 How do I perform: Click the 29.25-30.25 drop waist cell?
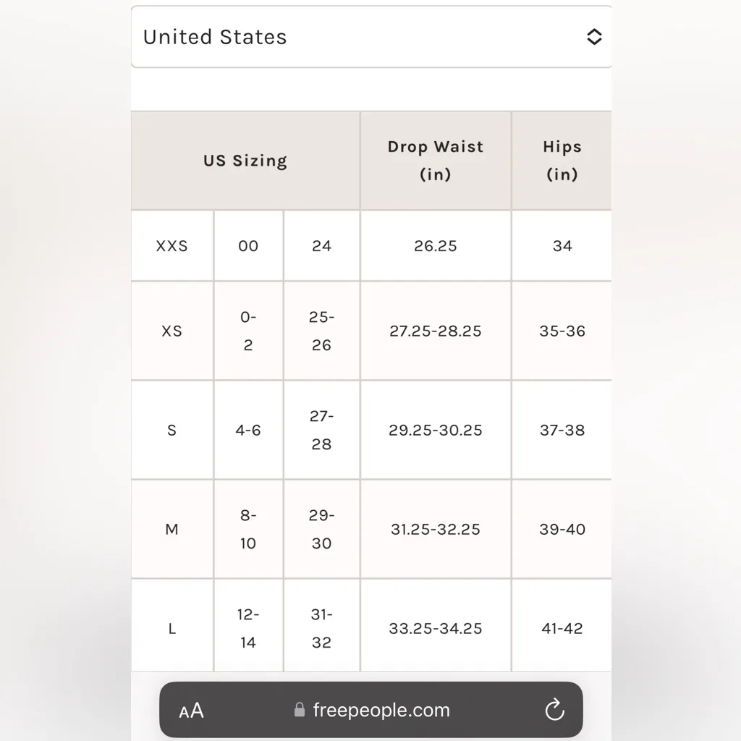point(436,430)
